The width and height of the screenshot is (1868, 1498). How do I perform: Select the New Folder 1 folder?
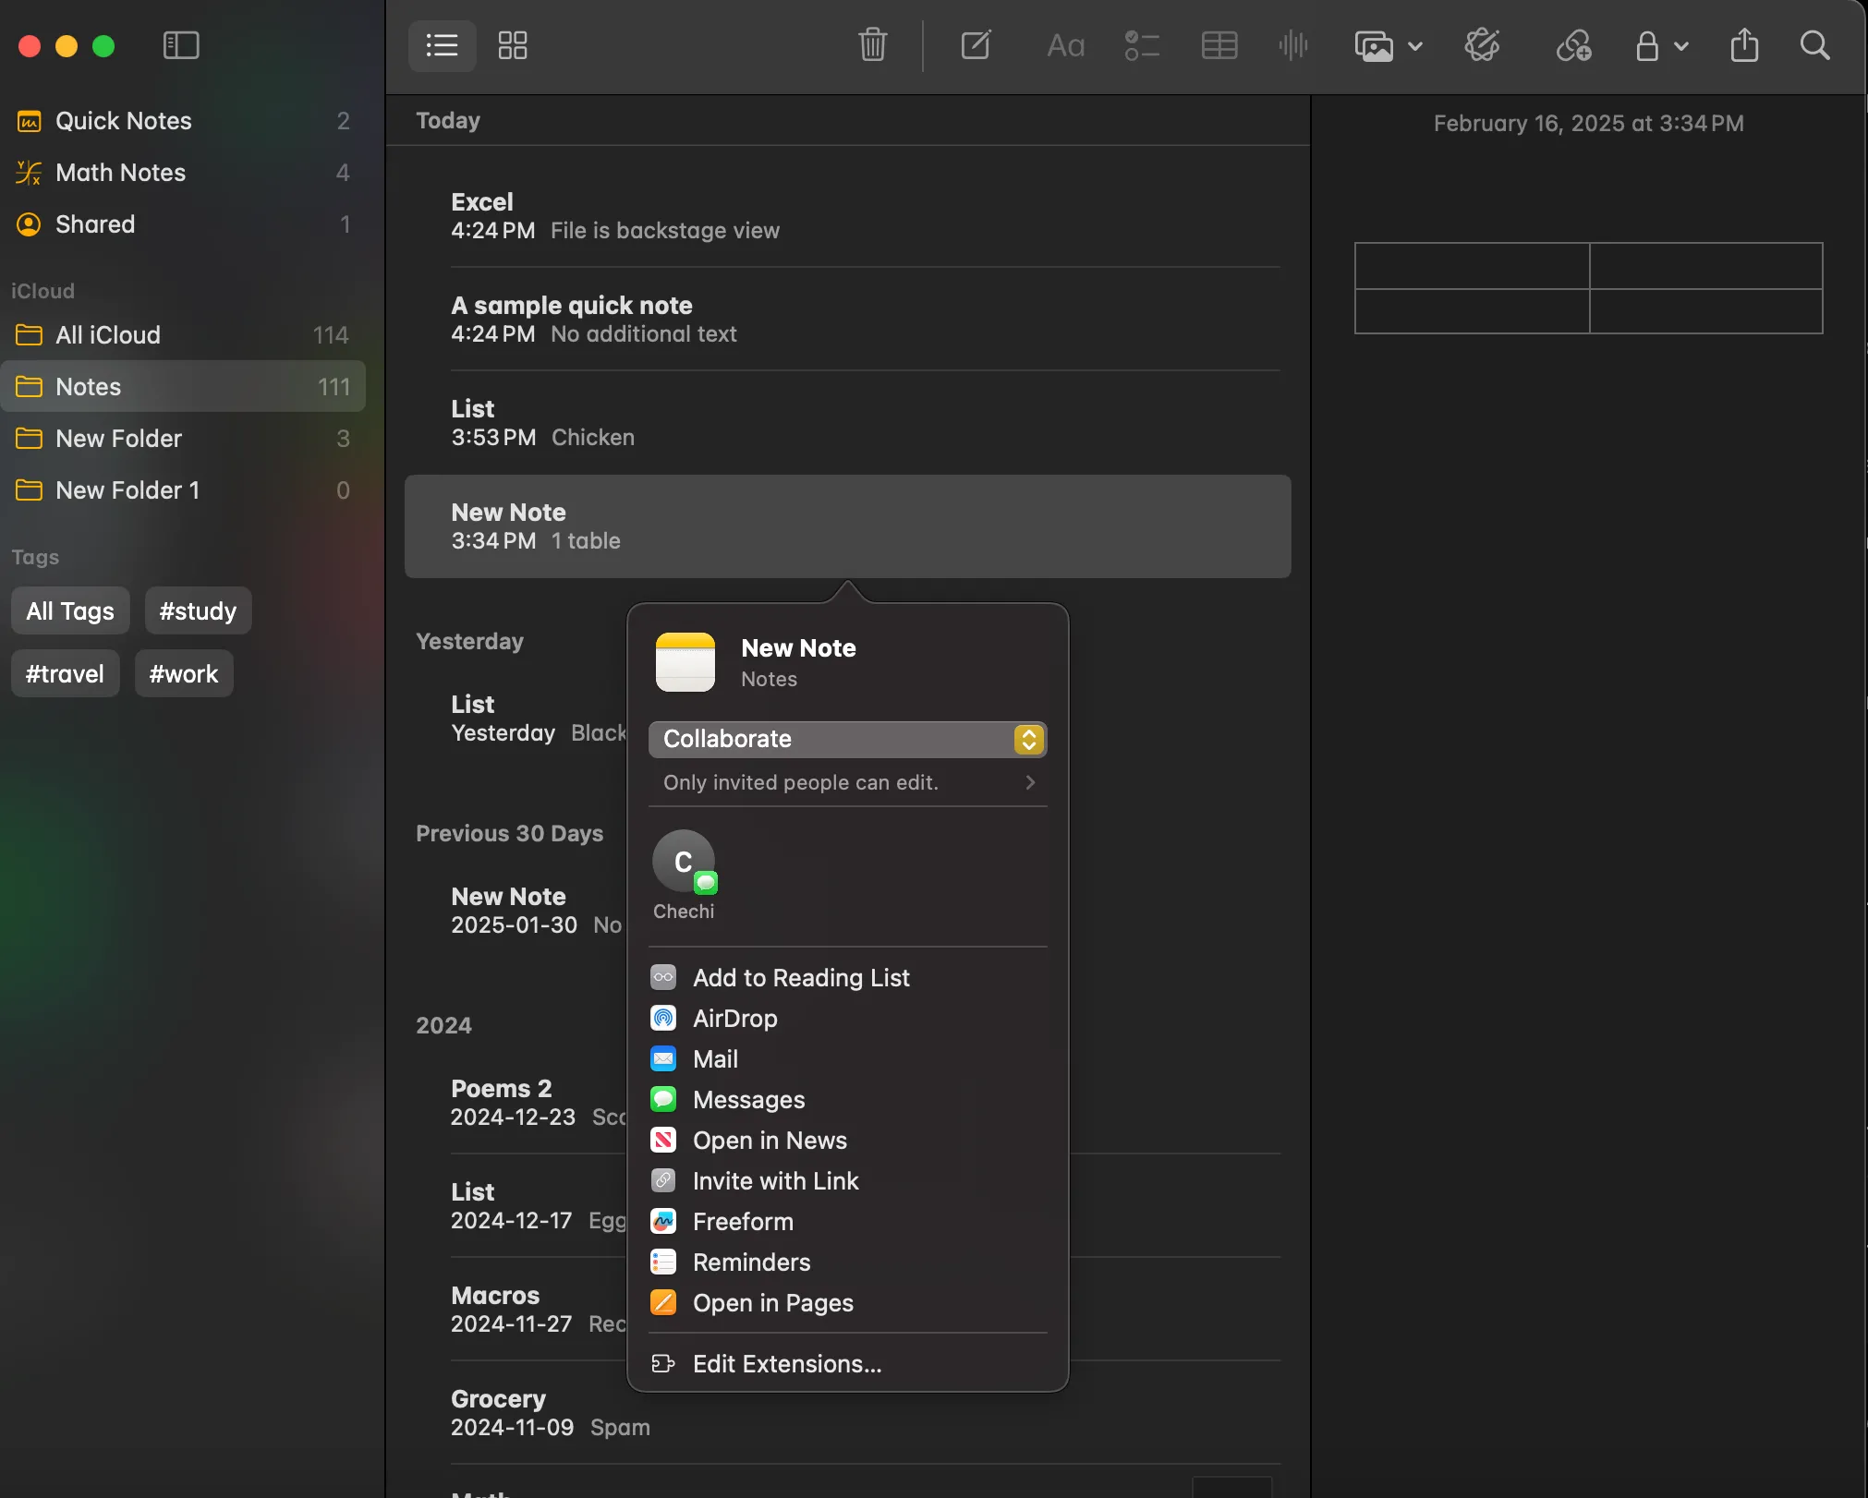coord(129,489)
